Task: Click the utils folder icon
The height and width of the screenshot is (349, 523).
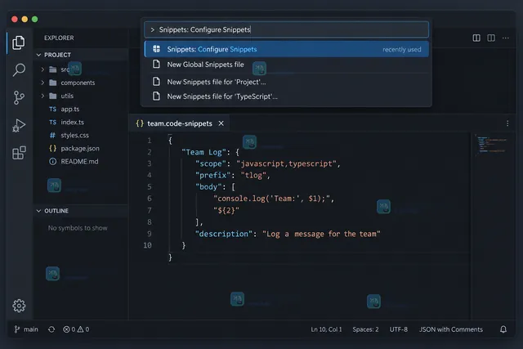Action: click(52, 96)
